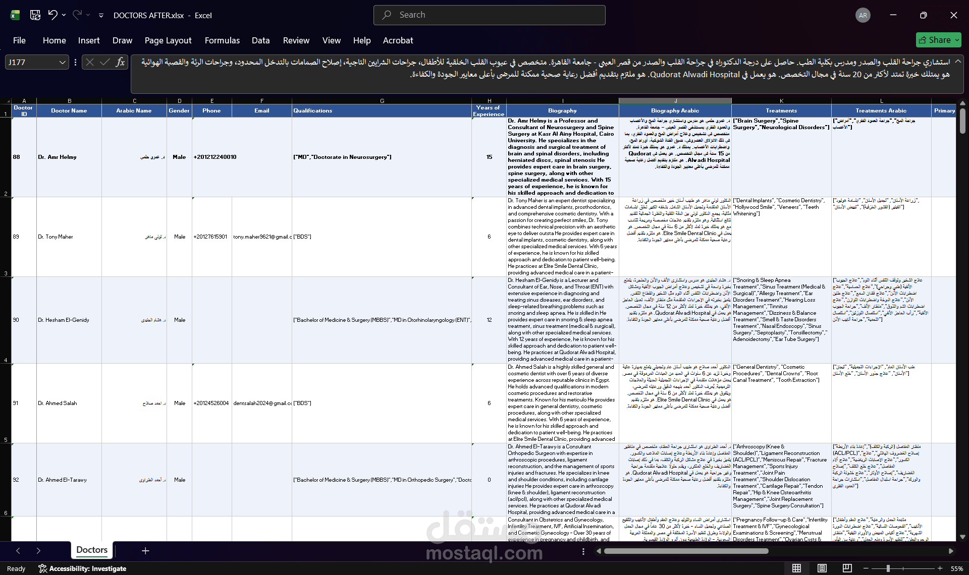The width and height of the screenshot is (969, 575).
Task: Select Normal view icon in status bar
Action: pos(796,568)
